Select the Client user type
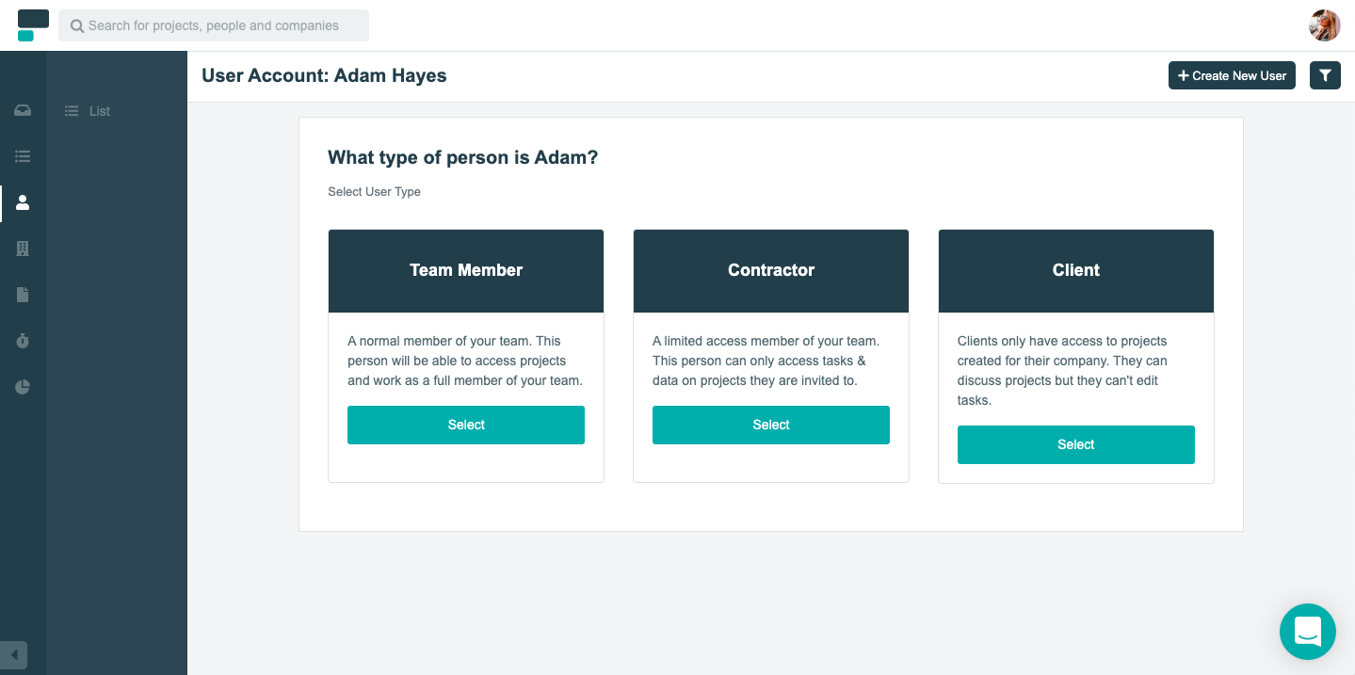The height and width of the screenshot is (675, 1355). (1075, 444)
